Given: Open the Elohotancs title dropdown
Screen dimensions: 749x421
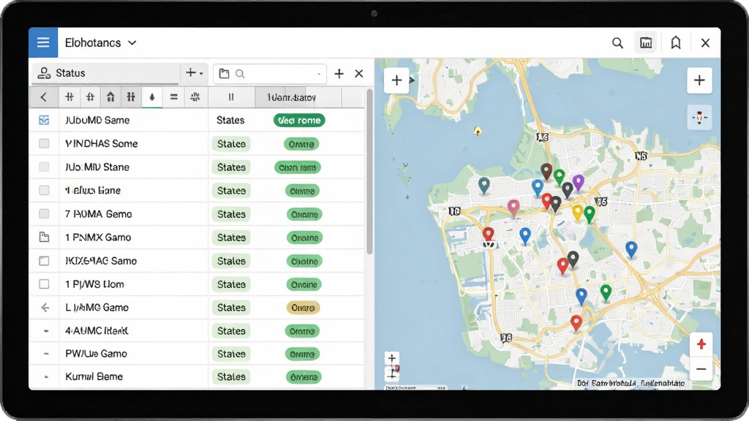Looking at the screenshot, I should [101, 43].
